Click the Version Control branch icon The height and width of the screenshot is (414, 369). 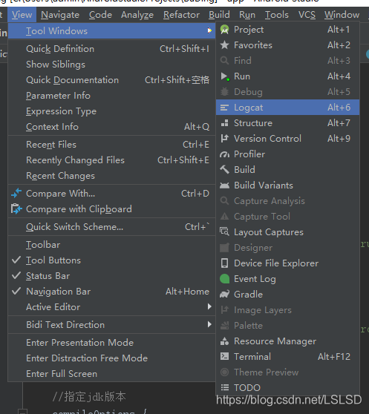point(224,139)
